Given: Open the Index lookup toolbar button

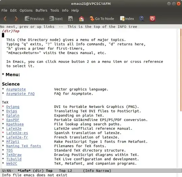Looking at the screenshot, I should pos(127,19).
